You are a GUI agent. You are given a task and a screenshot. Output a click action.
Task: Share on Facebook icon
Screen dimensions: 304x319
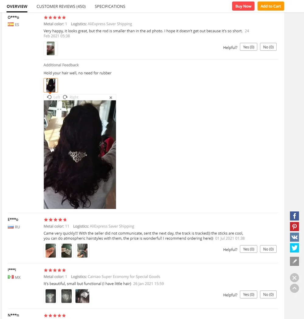(294, 216)
